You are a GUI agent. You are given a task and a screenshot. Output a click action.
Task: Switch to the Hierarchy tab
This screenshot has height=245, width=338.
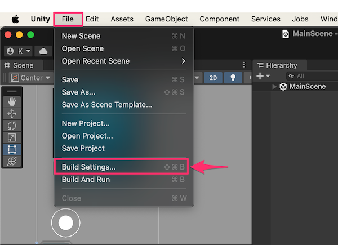pyautogui.click(x=278, y=65)
